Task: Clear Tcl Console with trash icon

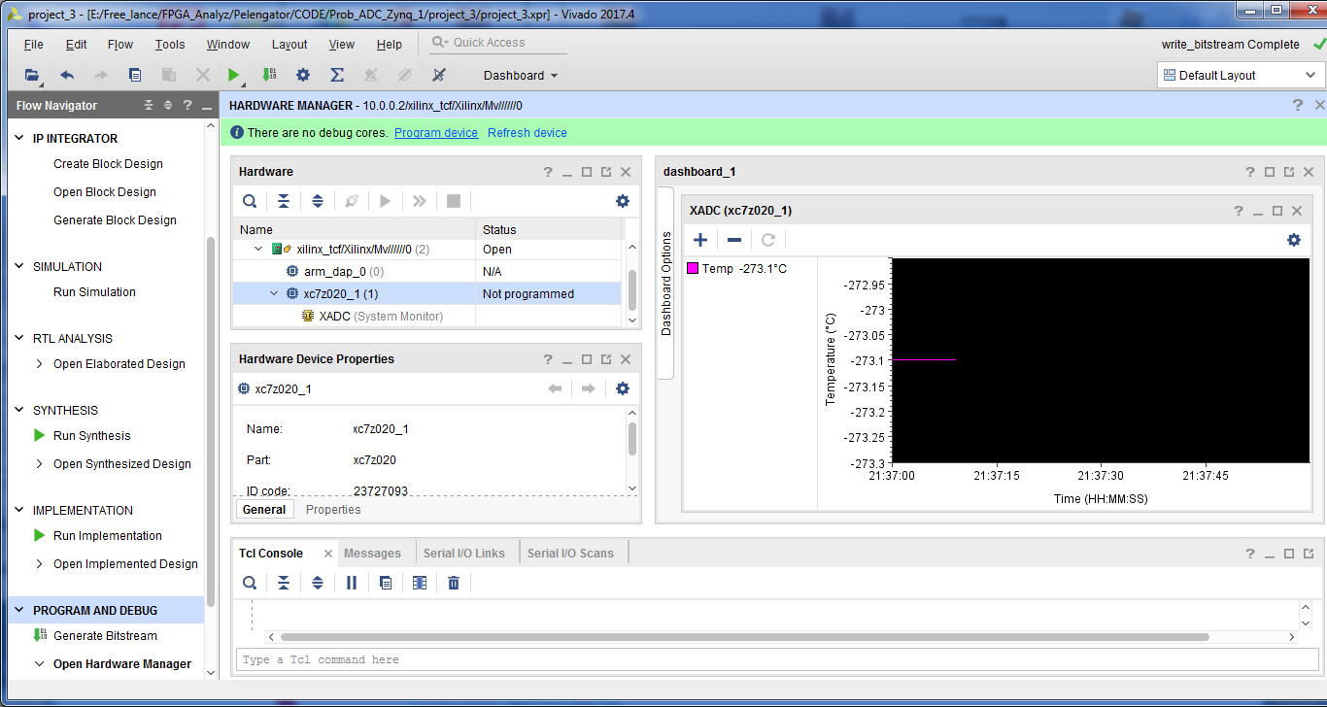Action: (x=454, y=583)
